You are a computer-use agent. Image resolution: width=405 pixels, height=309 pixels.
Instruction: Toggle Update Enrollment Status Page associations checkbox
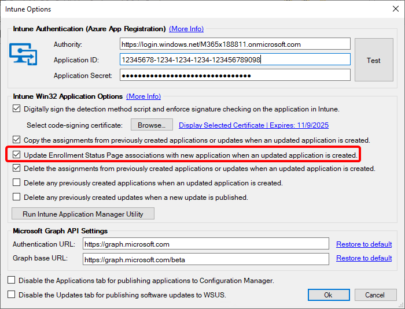(x=17, y=155)
